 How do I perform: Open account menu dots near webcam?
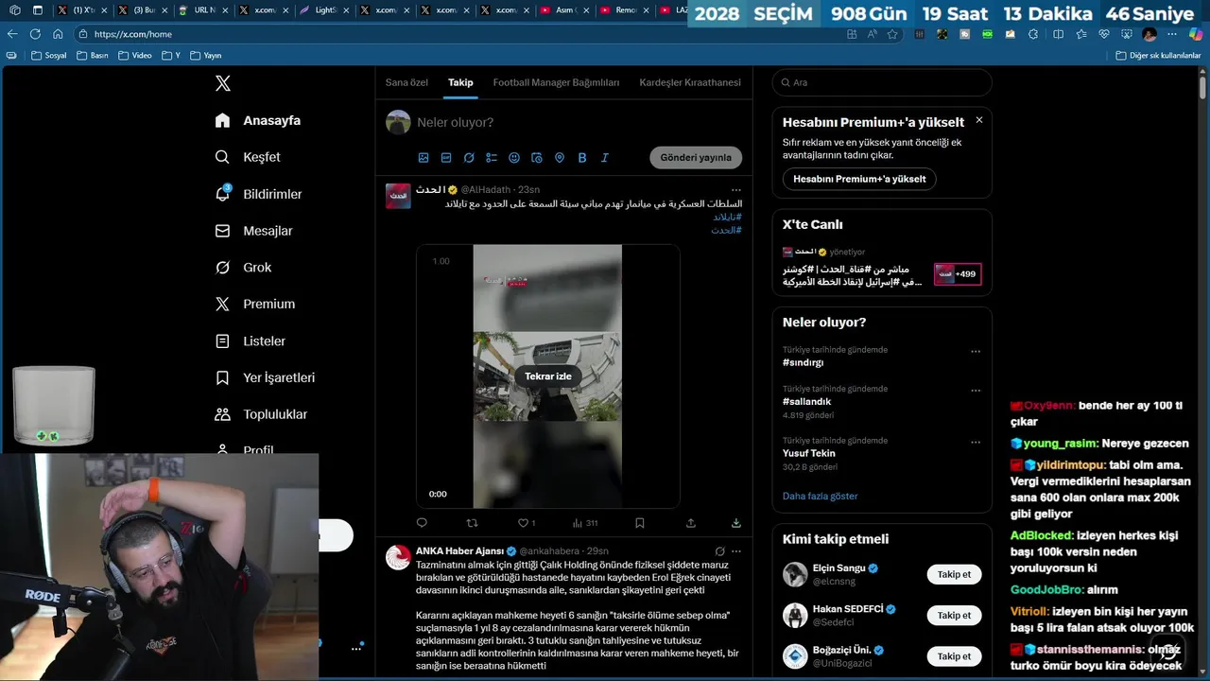pyautogui.click(x=356, y=649)
